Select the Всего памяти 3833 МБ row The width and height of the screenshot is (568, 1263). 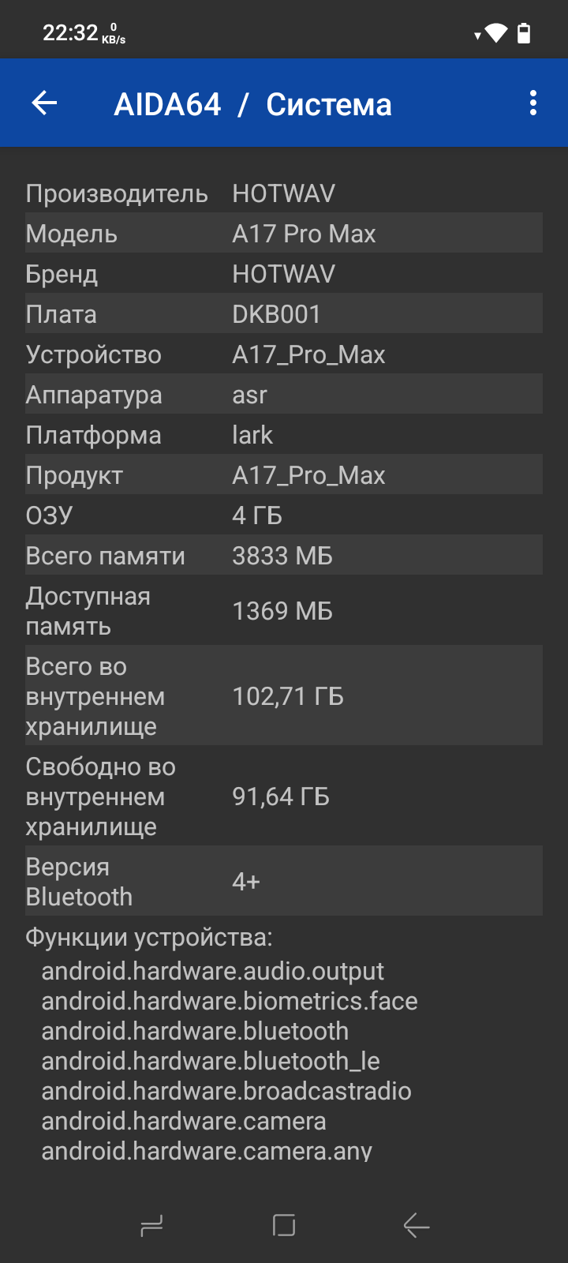pos(284,556)
